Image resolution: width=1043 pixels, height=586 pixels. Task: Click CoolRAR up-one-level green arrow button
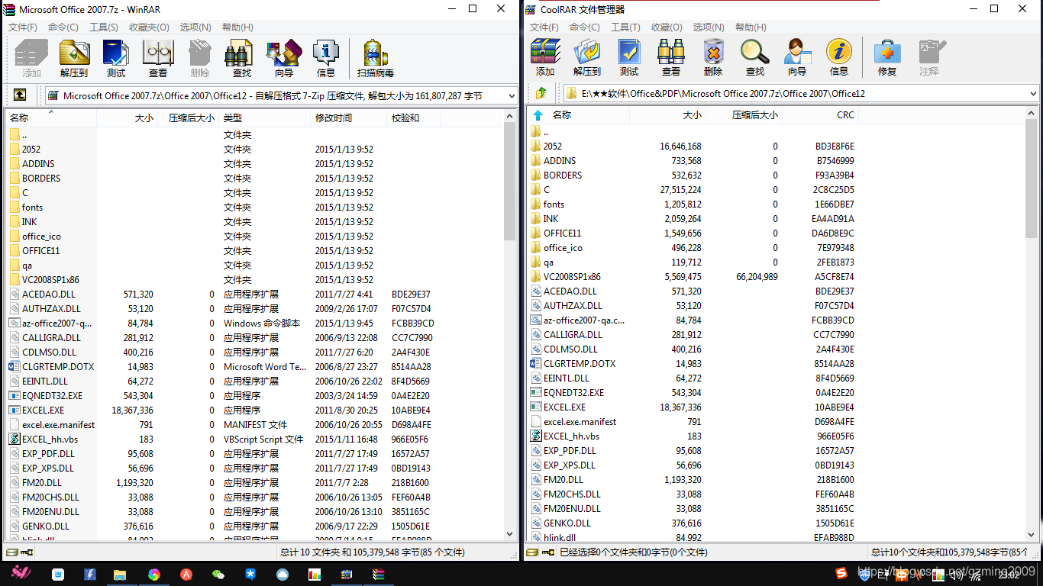point(541,93)
